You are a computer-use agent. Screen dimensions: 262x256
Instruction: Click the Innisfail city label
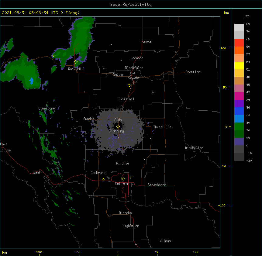point(126,99)
